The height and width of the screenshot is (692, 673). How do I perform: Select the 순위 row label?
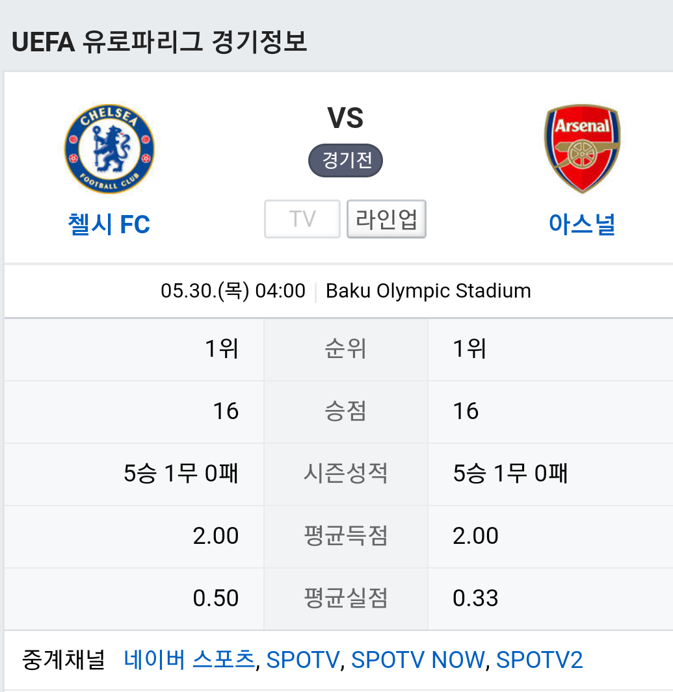pyautogui.click(x=345, y=349)
